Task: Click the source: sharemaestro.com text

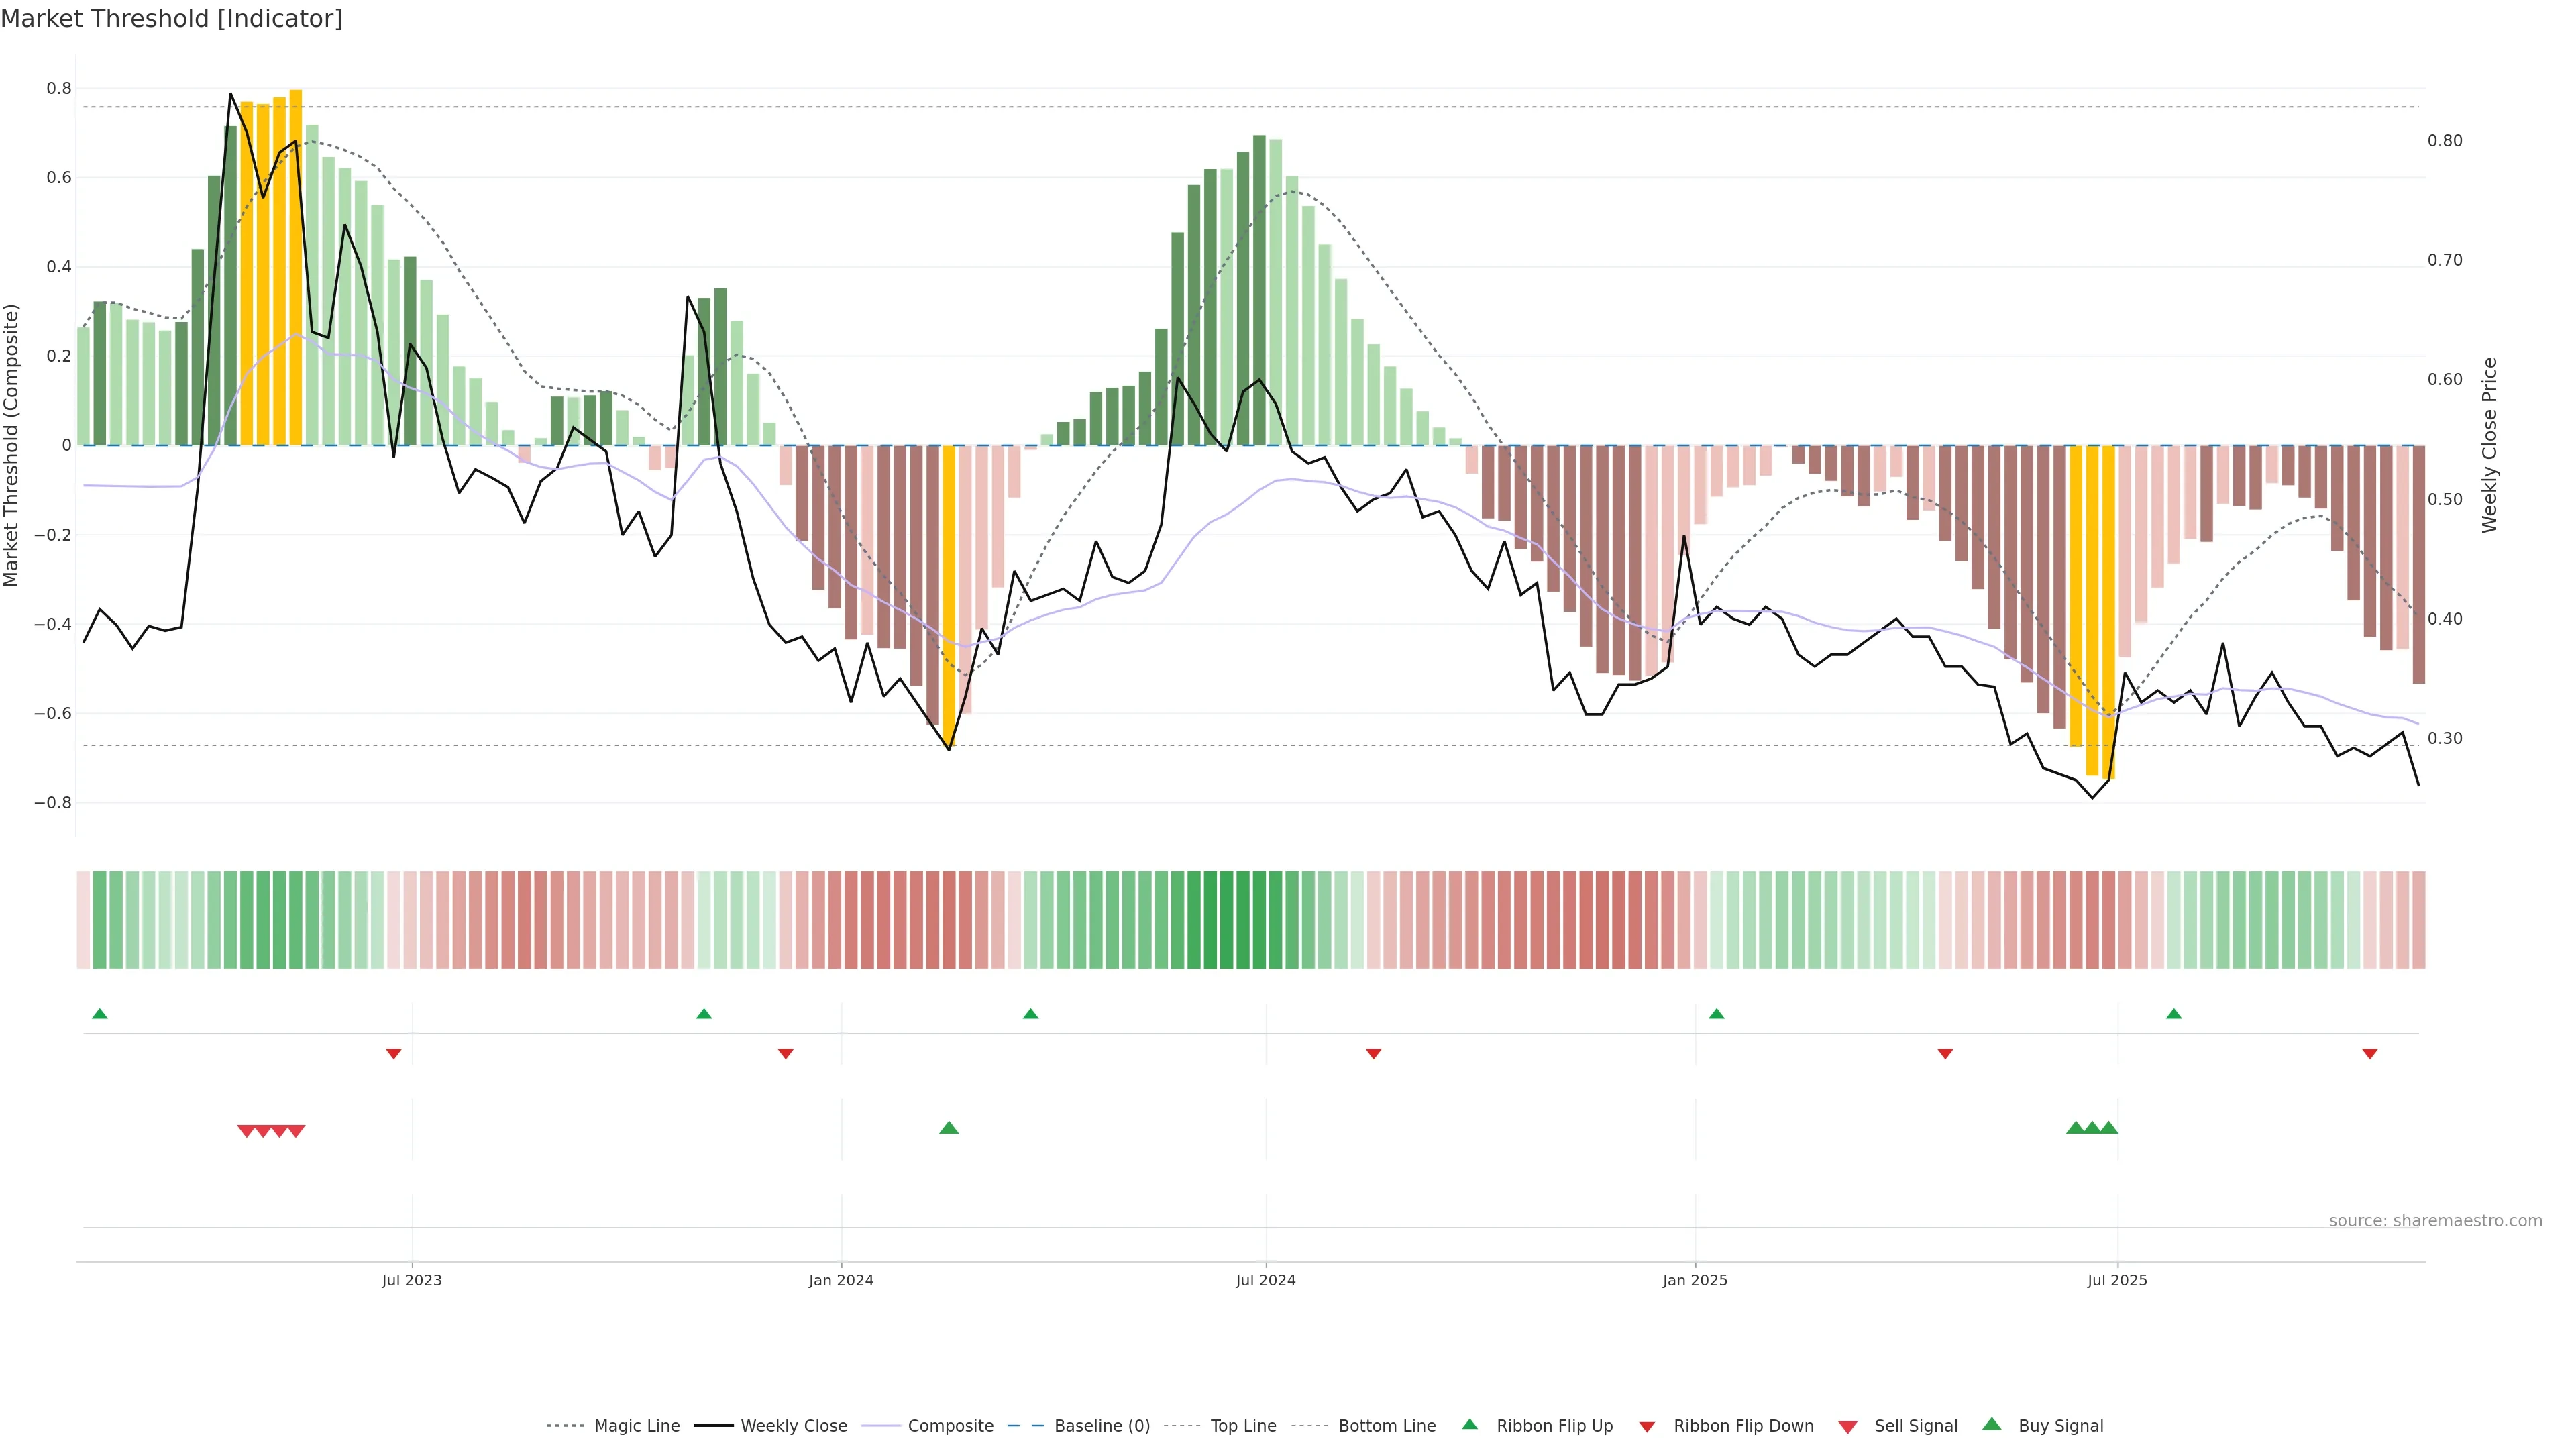Action: (x=2435, y=1220)
